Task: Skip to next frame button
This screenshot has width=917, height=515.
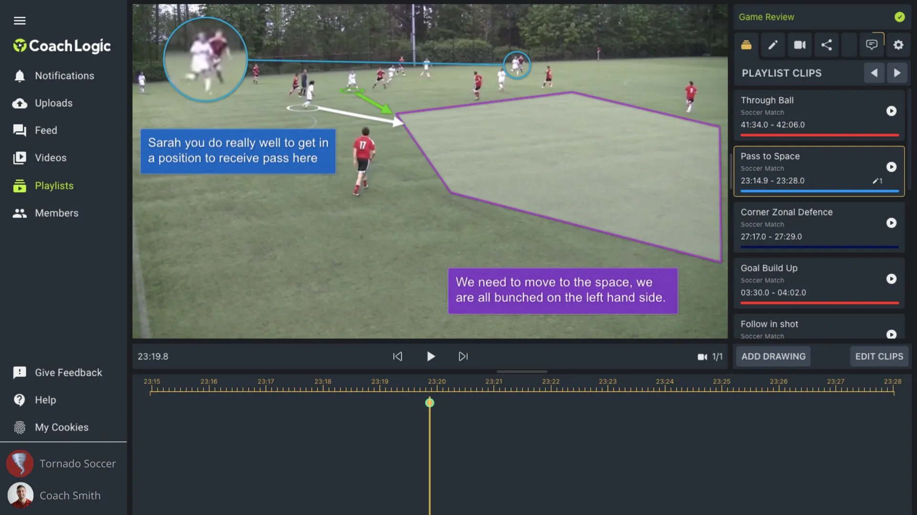Action: 463,357
